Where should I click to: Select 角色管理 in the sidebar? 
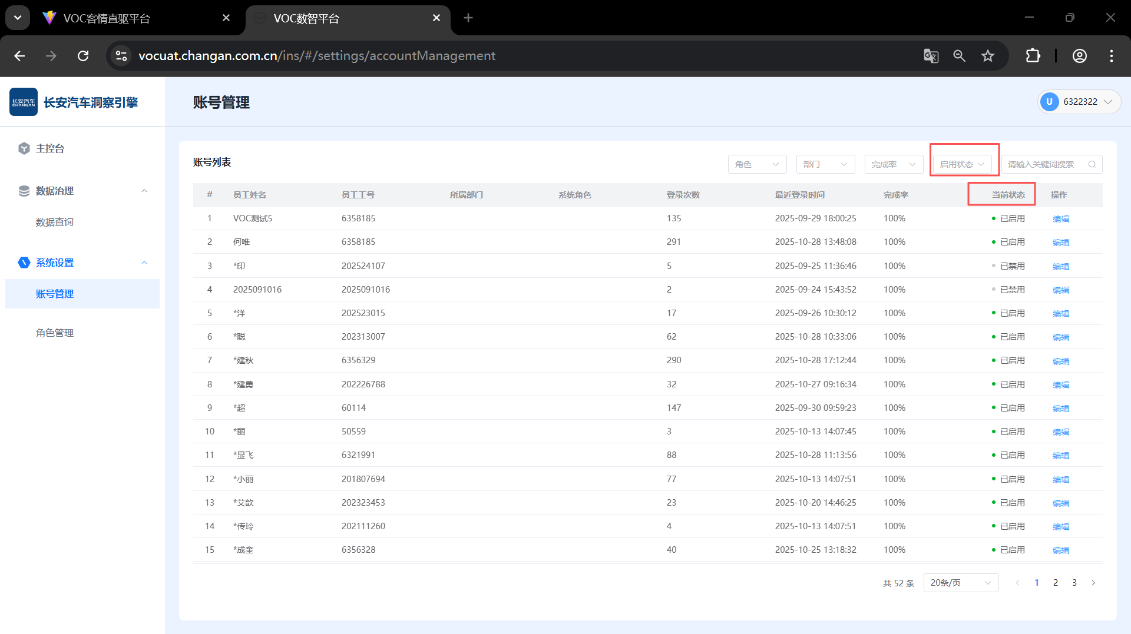click(55, 333)
